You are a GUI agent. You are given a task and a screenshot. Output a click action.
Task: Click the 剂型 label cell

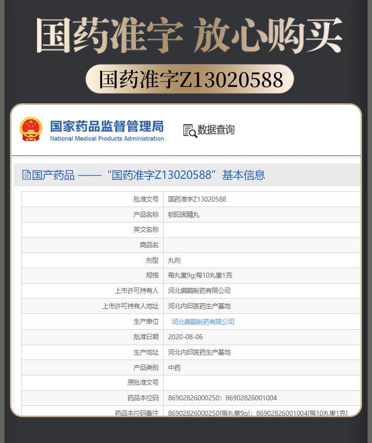(x=93, y=260)
